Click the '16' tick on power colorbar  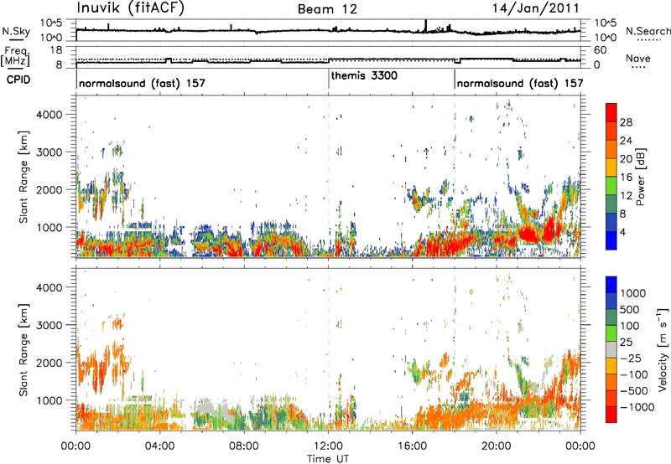(626, 177)
